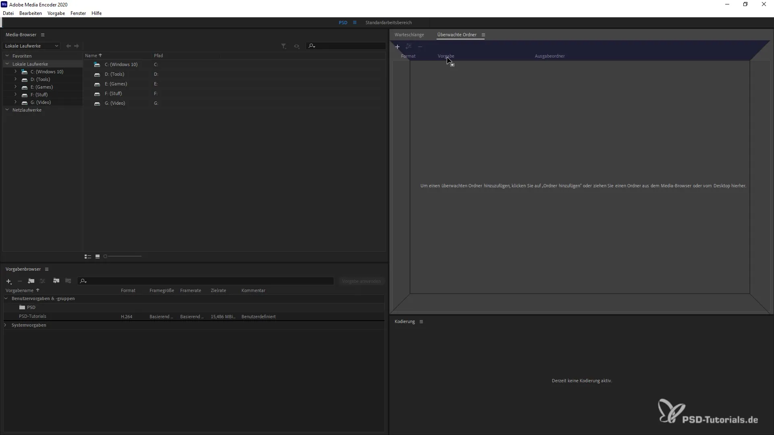Switch to the Warteschlange tab

pyautogui.click(x=409, y=35)
